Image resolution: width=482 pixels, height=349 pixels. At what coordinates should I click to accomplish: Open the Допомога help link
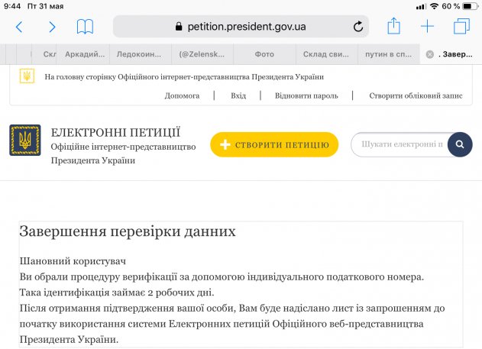pyautogui.click(x=182, y=95)
